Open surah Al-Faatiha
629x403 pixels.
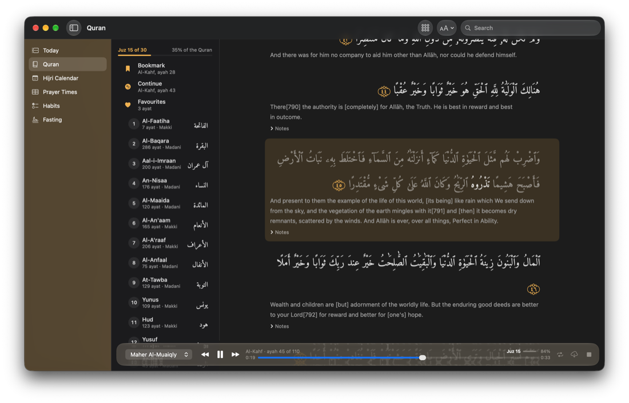168,124
